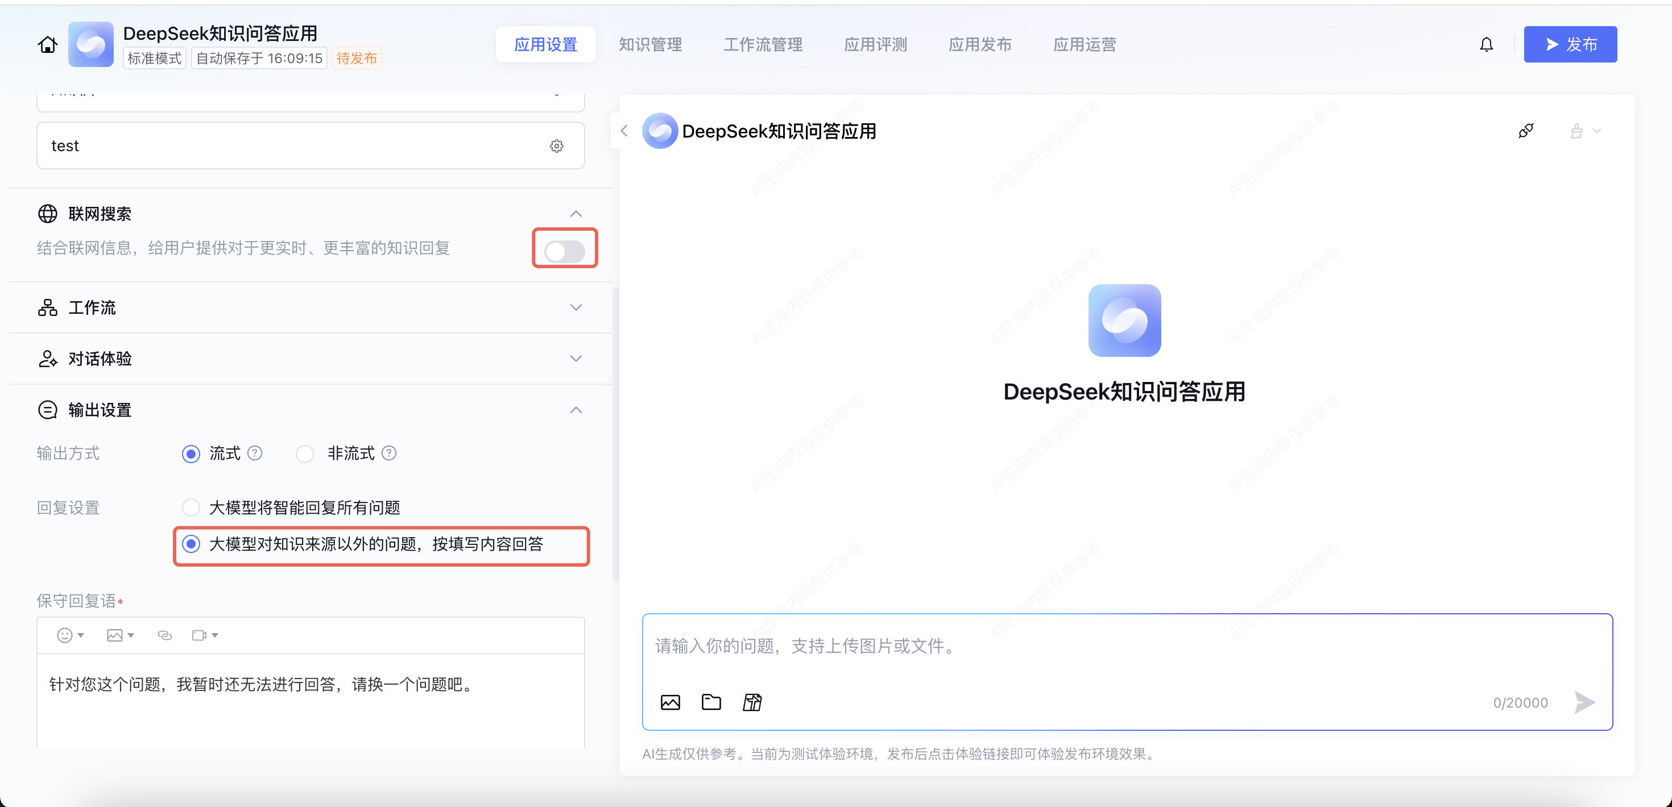Collapse the preview panel with left arrow
This screenshot has width=1672, height=807.
click(x=624, y=131)
